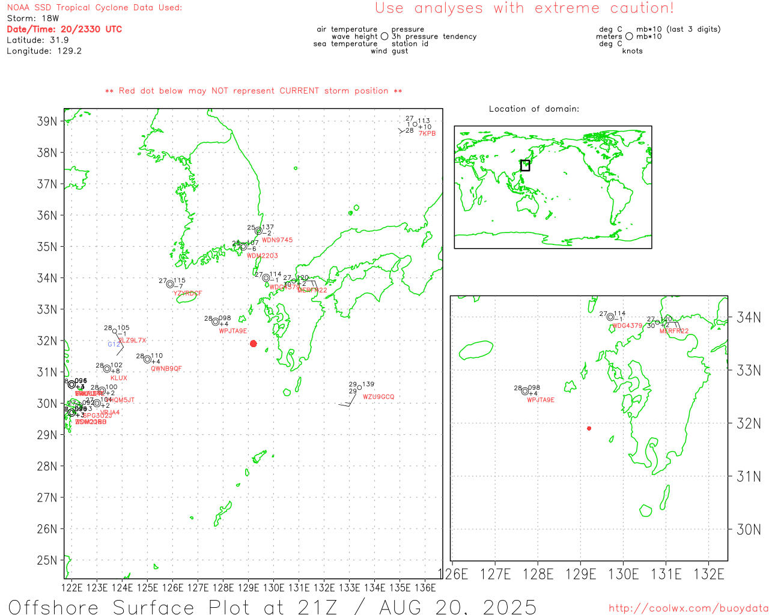Click the 25N latitude label on main map

pos(47,560)
